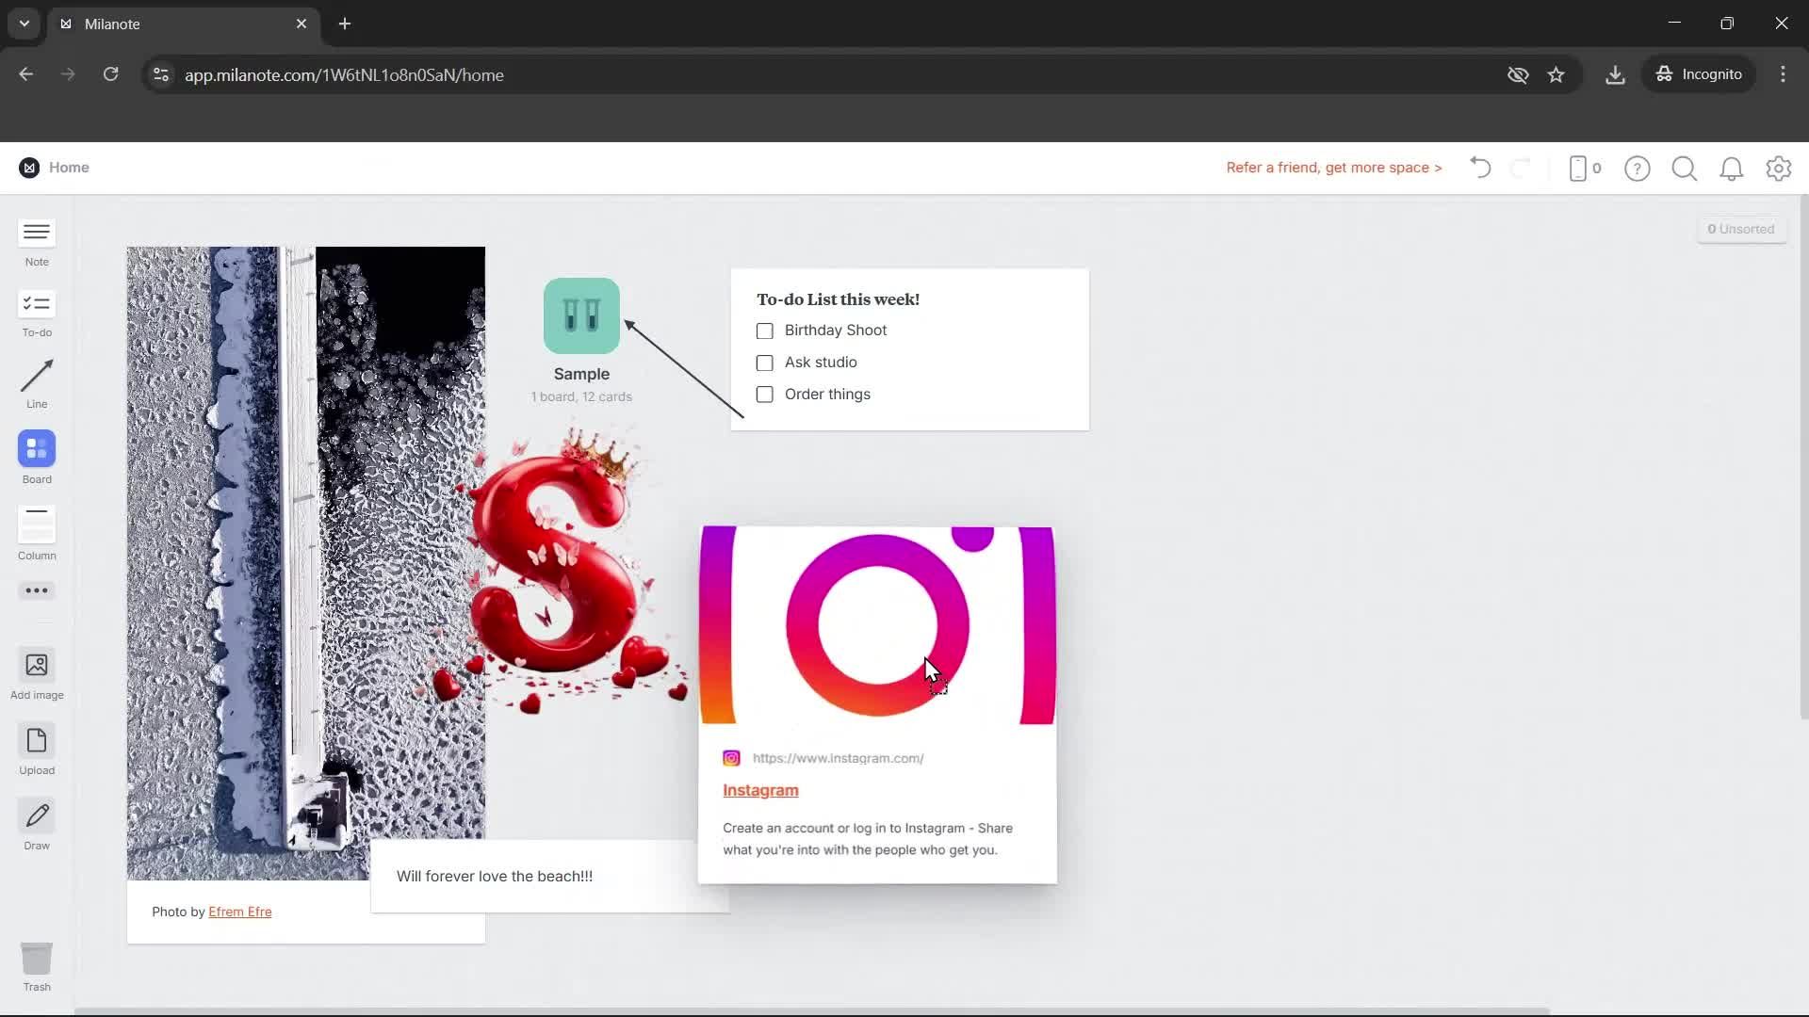Open Milanote search
The width and height of the screenshot is (1809, 1017).
tap(1684, 169)
